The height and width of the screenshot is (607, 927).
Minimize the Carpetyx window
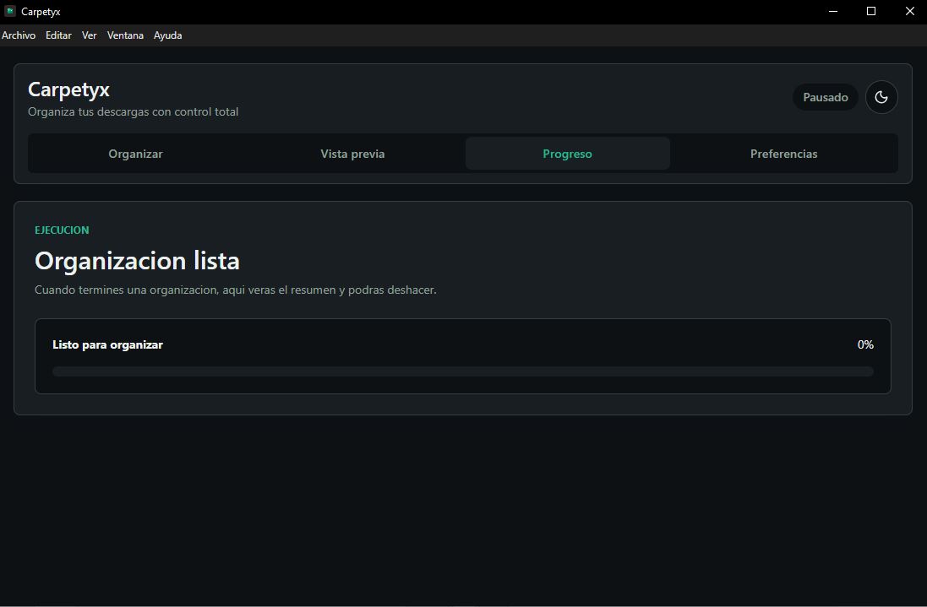click(x=833, y=11)
